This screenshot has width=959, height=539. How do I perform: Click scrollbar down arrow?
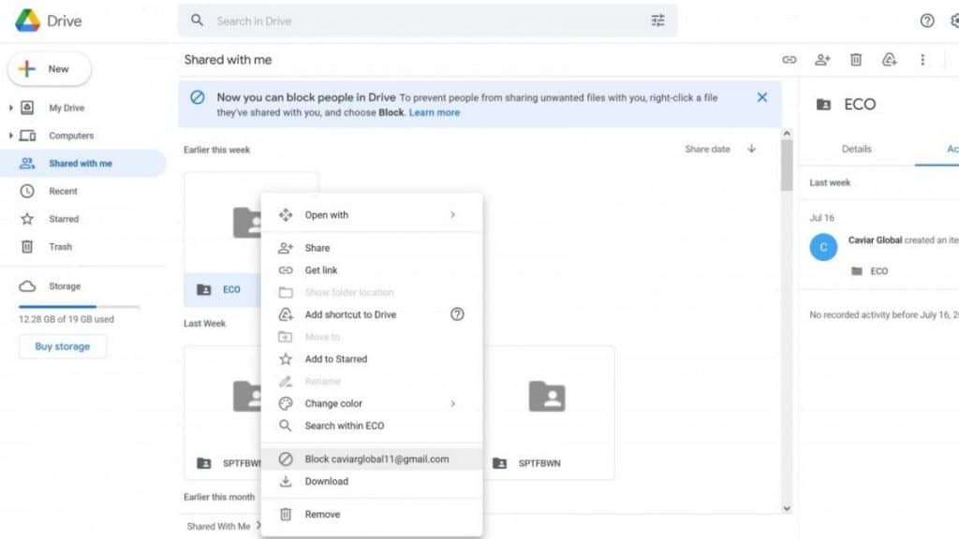click(787, 508)
